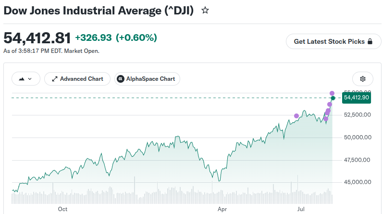Click the 52,500.00 axis label
This screenshot has height=214, width=382.
(357, 115)
